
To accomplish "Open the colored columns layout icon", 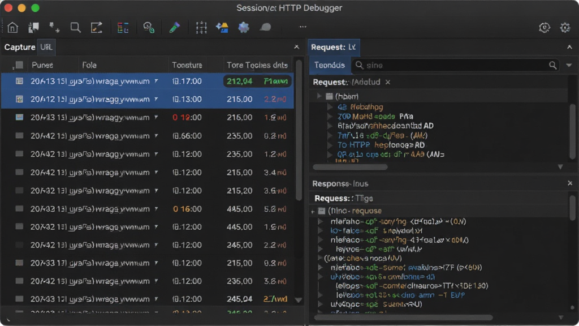I will pyautogui.click(x=123, y=27).
